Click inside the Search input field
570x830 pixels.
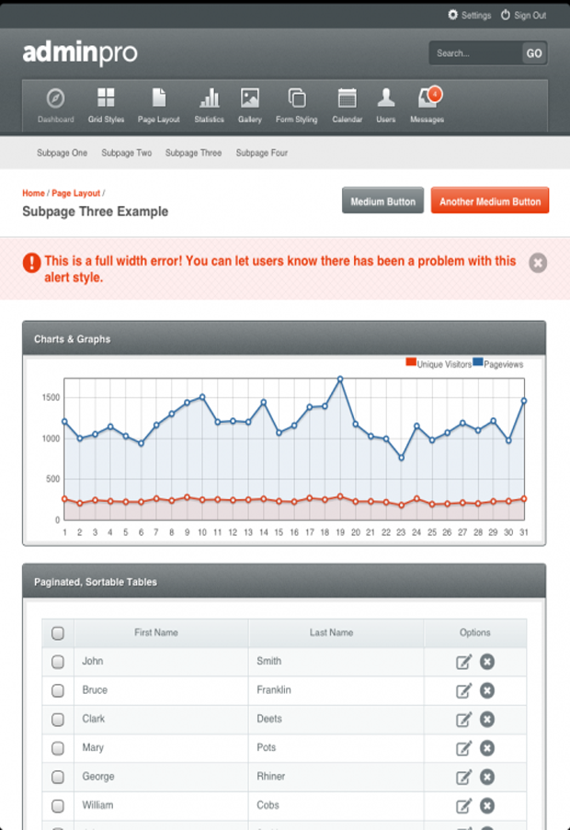pyautogui.click(x=474, y=53)
